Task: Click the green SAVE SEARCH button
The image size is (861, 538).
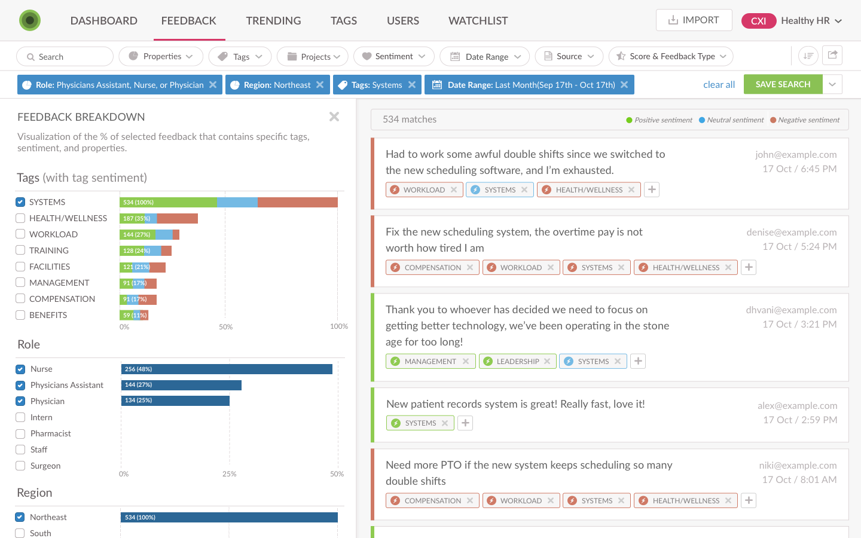Action: coord(783,84)
